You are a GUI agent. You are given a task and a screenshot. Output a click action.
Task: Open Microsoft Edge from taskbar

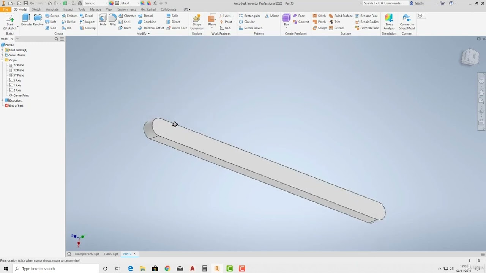(130, 268)
